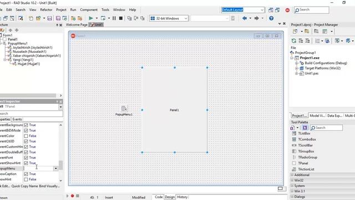Viewport: 355px width, 200px height.
Task: Switch to the Welcome Page tab
Action: click(x=77, y=24)
